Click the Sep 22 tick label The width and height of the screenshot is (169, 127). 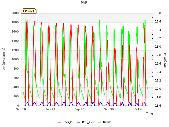[x=50, y=109]
